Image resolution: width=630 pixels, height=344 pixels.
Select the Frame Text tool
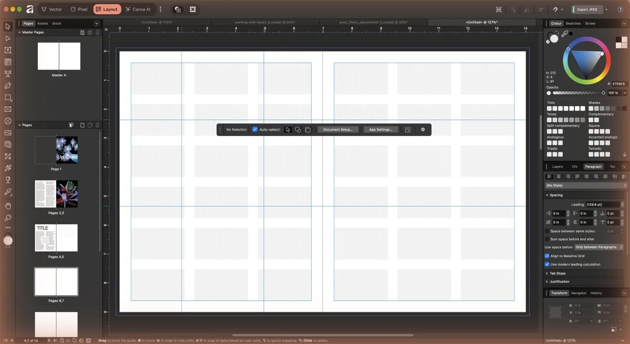(x=7, y=50)
